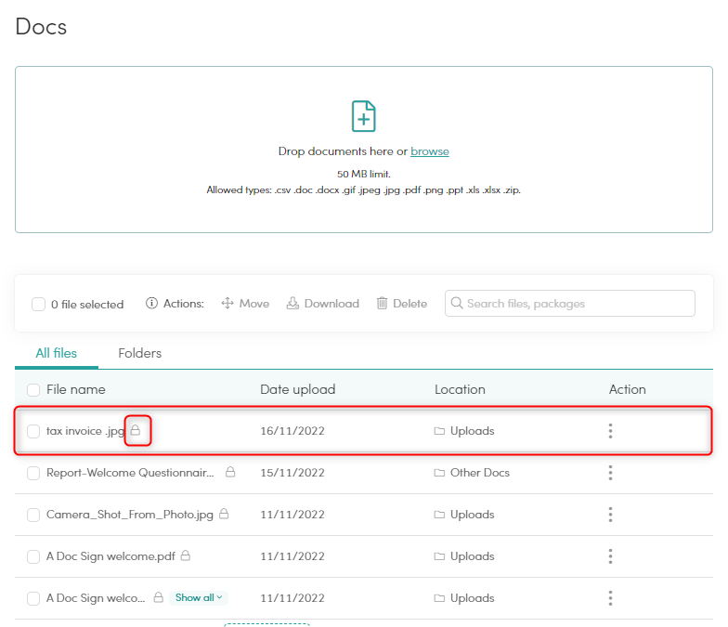Image resolution: width=728 pixels, height=627 pixels.
Task: Expand the Show all dropdown
Action: coord(199,598)
